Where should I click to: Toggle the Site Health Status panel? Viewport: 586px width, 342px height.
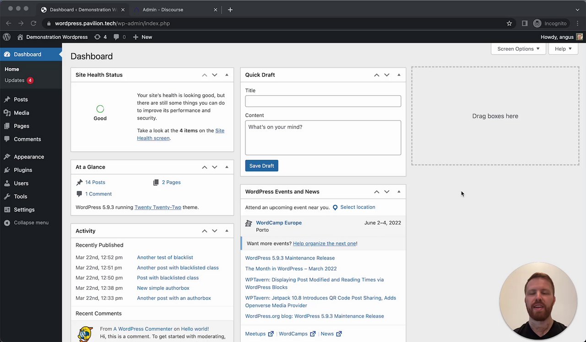[227, 75]
